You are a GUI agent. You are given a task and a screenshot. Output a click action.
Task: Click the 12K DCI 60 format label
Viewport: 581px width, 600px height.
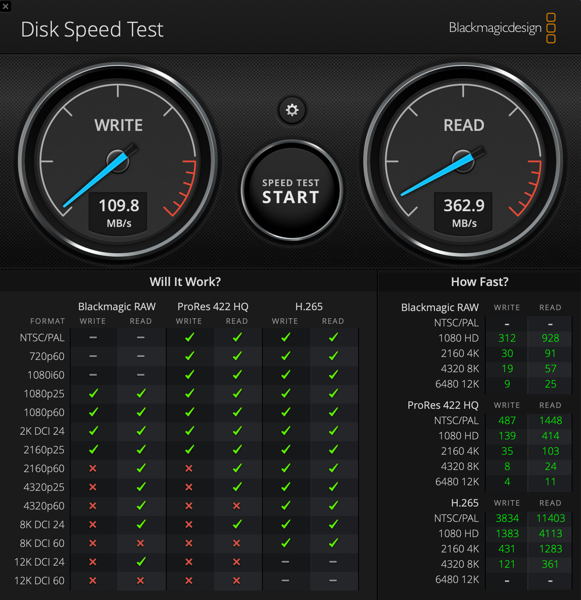click(40, 580)
